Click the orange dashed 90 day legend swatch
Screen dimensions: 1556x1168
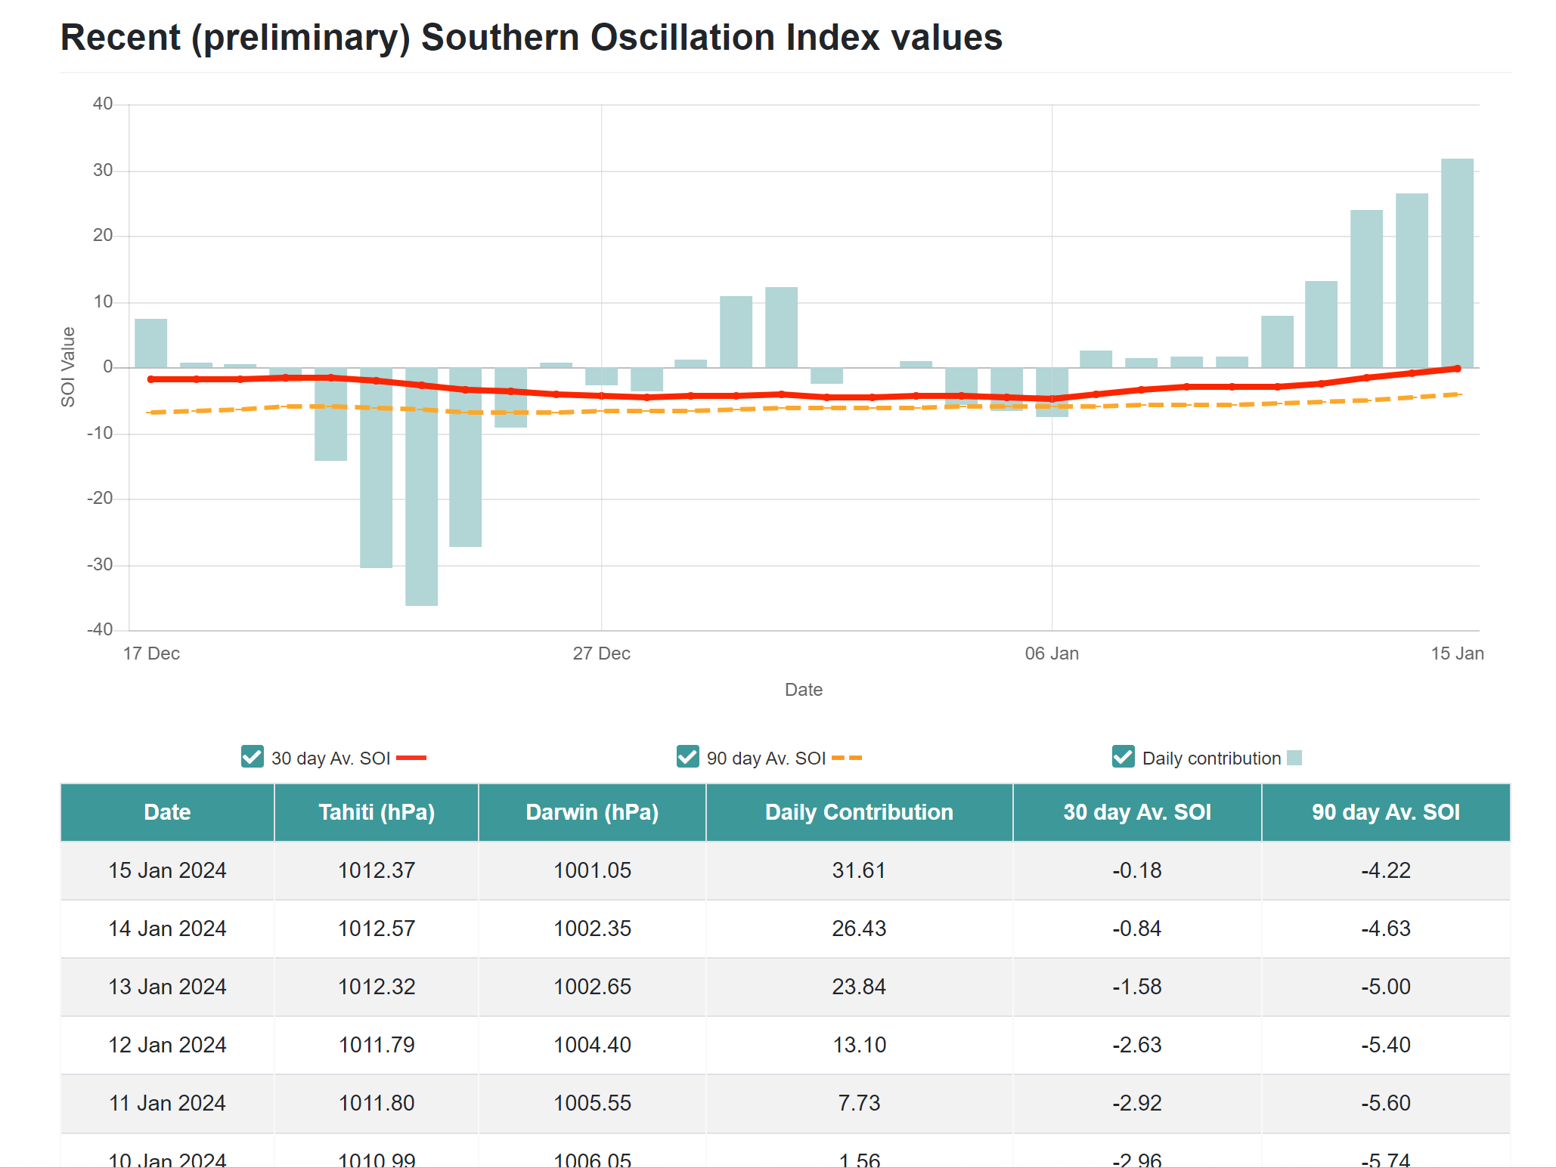(x=847, y=758)
